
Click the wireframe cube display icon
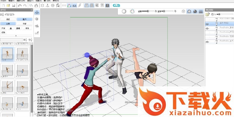click(184, 11)
